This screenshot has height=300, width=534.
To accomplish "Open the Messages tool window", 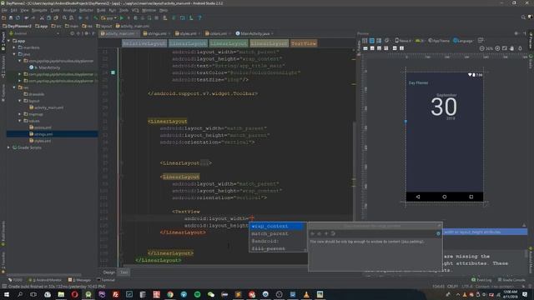I will [79, 280].
